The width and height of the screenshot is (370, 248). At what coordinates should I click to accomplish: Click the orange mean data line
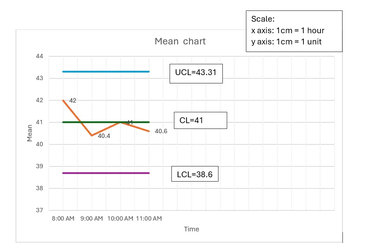78,118
